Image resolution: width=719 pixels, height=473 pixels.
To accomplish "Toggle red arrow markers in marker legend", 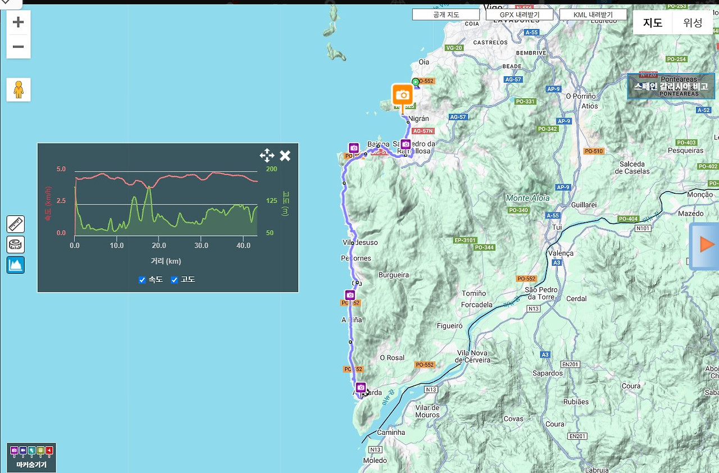I will [x=49, y=450].
